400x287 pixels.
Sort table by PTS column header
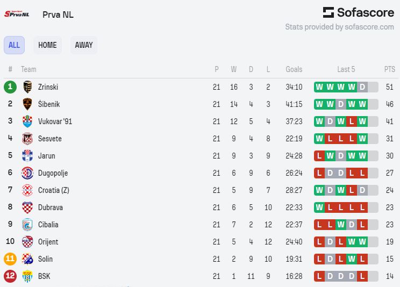[x=389, y=69]
